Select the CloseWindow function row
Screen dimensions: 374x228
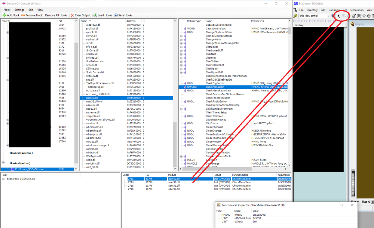coord(233,141)
